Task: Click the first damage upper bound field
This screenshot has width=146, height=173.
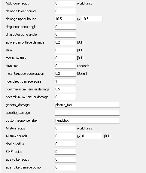Action: pyautogui.click(x=65, y=19)
